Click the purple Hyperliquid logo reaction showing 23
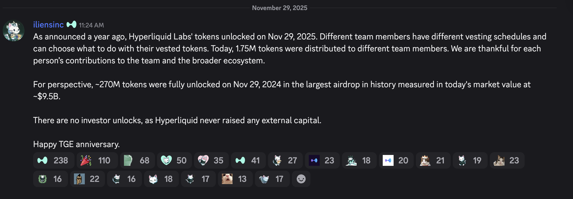 point(322,160)
